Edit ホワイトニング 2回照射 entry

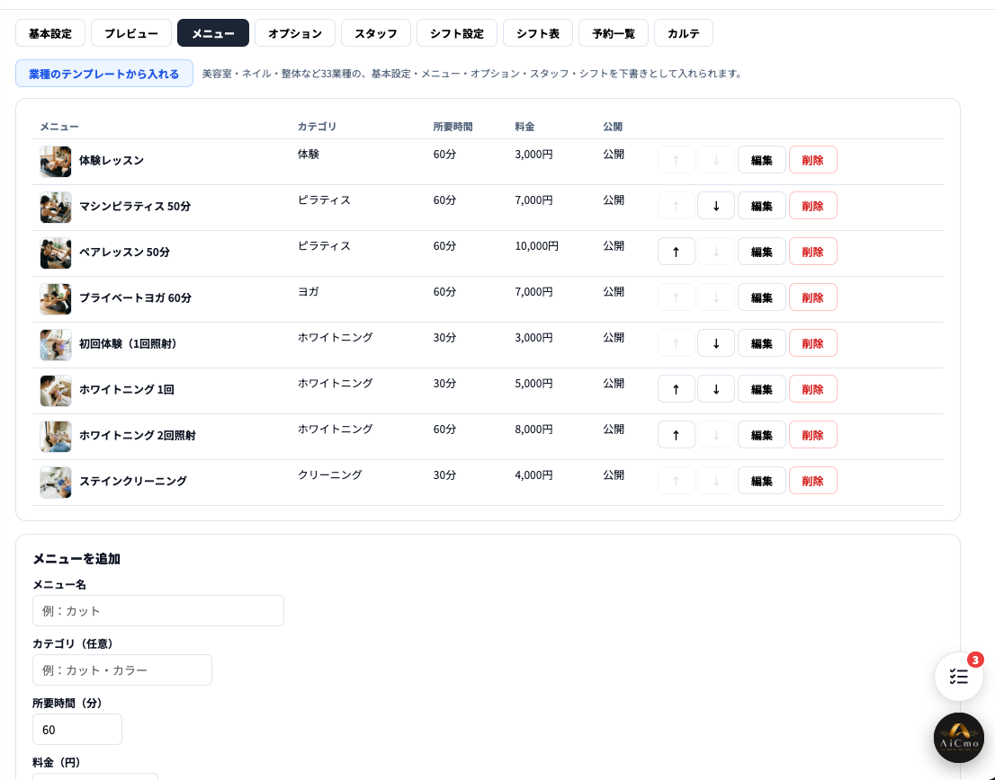tap(761, 435)
